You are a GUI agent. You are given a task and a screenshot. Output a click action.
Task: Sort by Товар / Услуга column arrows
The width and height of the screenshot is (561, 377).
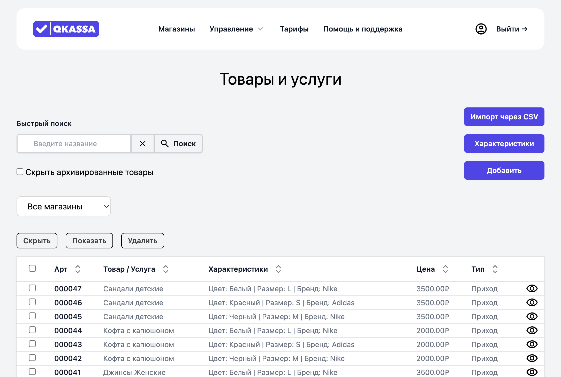pos(166,269)
